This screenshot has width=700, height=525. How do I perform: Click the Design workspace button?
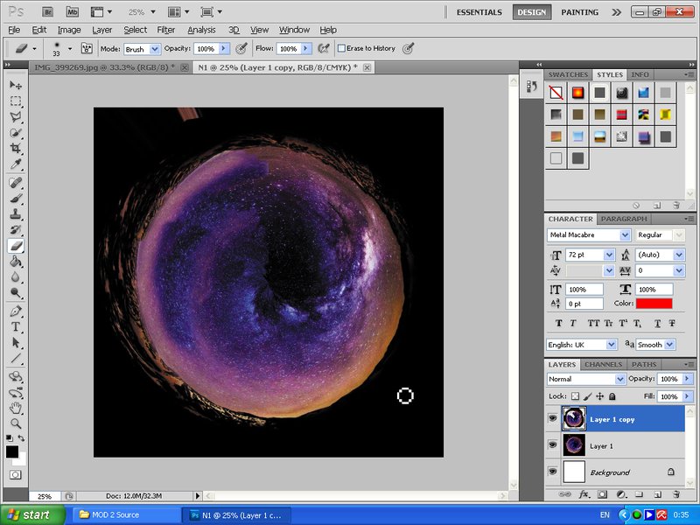pos(531,12)
